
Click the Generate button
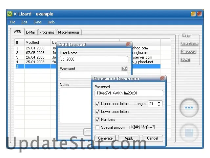click(x=105, y=138)
